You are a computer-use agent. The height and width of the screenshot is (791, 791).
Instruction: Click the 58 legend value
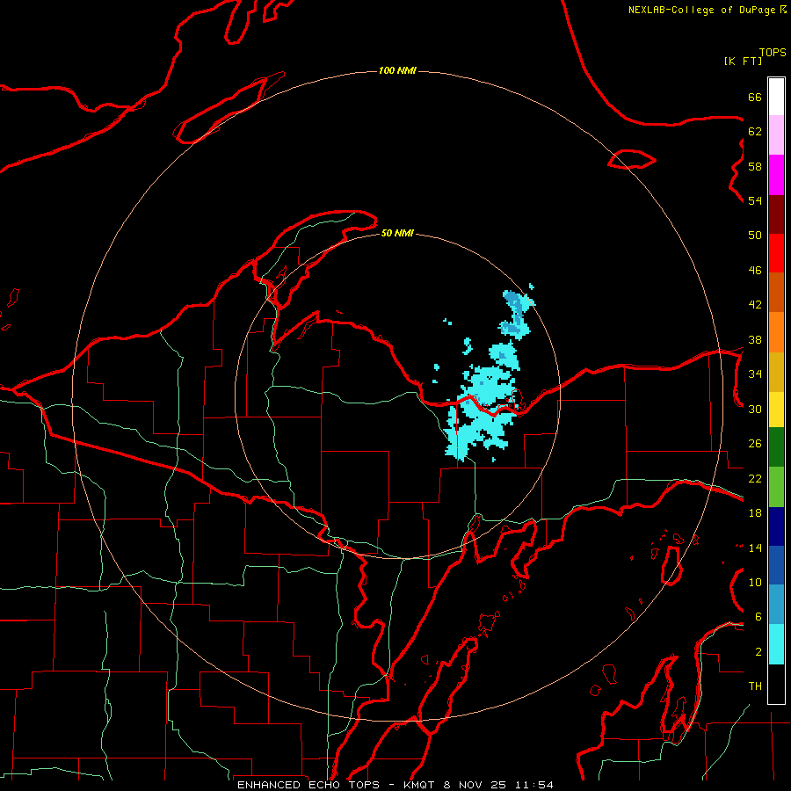pos(755,166)
